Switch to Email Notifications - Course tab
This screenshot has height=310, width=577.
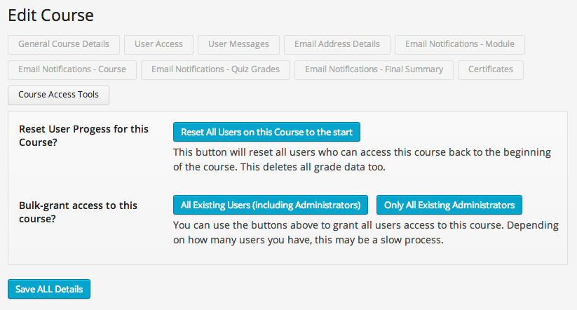[x=72, y=69]
